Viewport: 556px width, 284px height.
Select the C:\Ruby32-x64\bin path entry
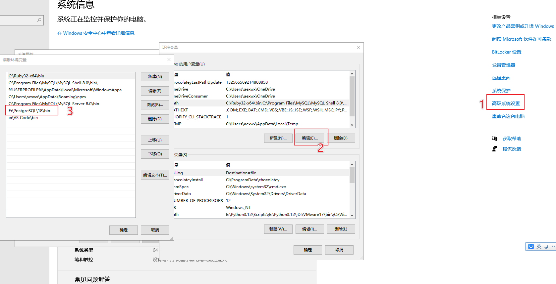coord(71,76)
